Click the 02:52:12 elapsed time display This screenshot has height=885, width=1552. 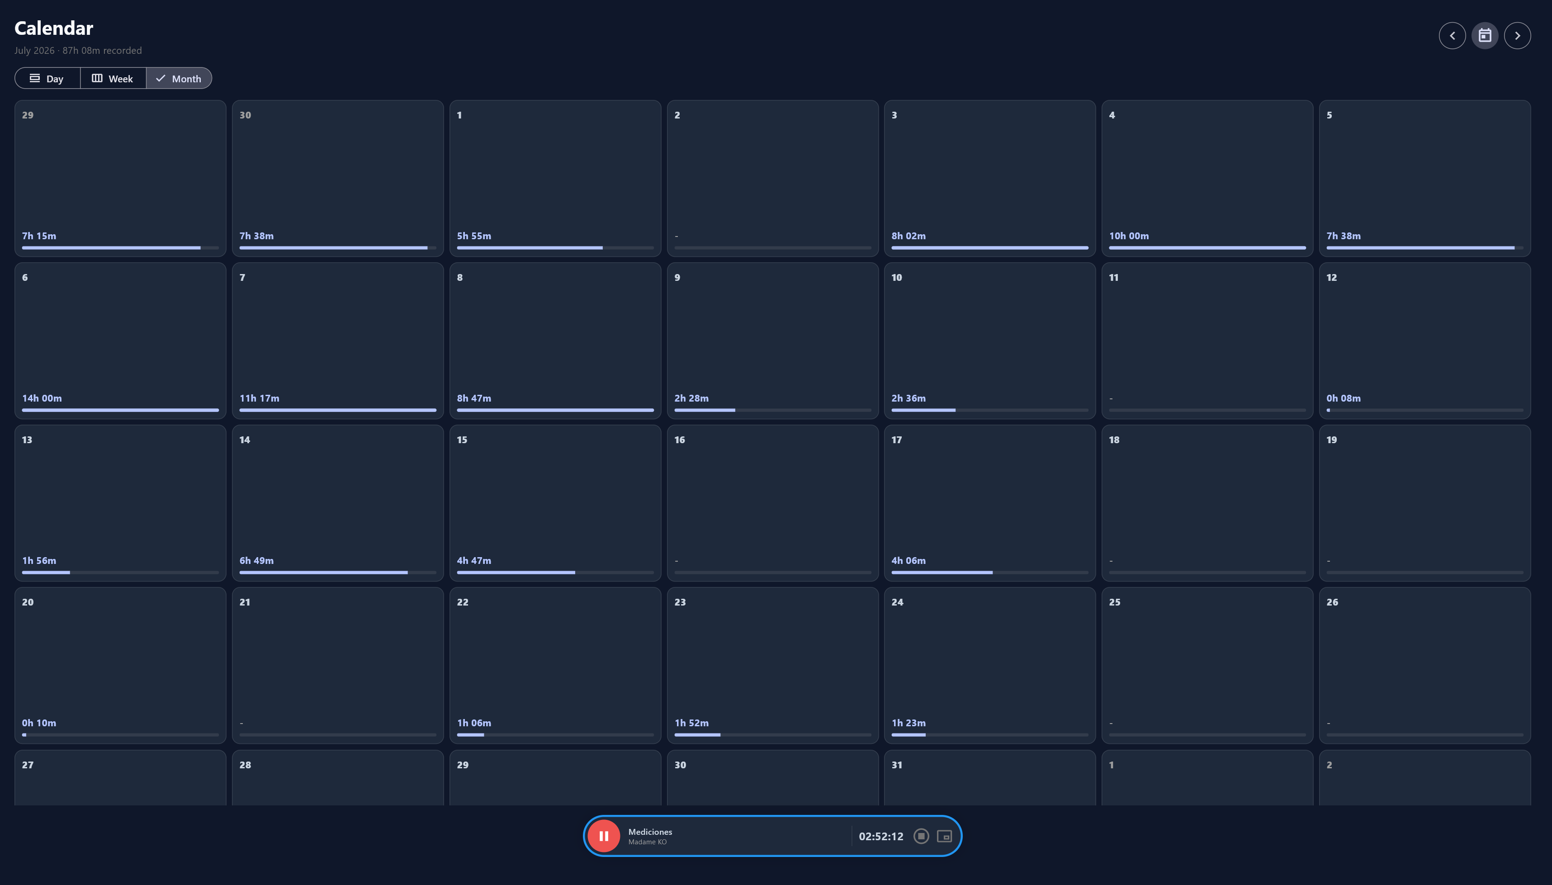[880, 836]
